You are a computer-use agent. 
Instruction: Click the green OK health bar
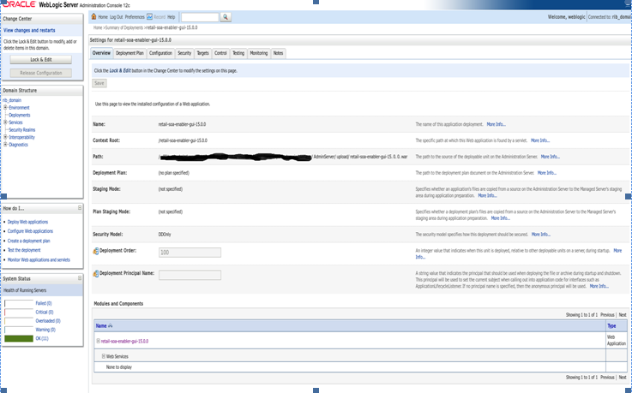point(19,339)
